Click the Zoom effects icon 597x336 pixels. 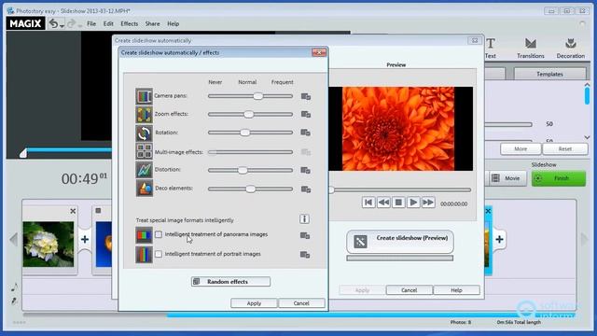pyautogui.click(x=144, y=114)
